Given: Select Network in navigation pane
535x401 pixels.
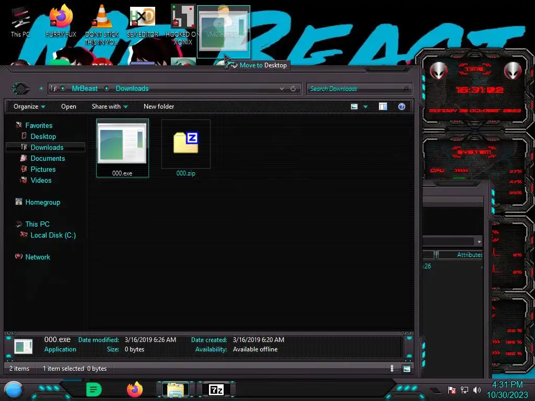Looking at the screenshot, I should 38,257.
